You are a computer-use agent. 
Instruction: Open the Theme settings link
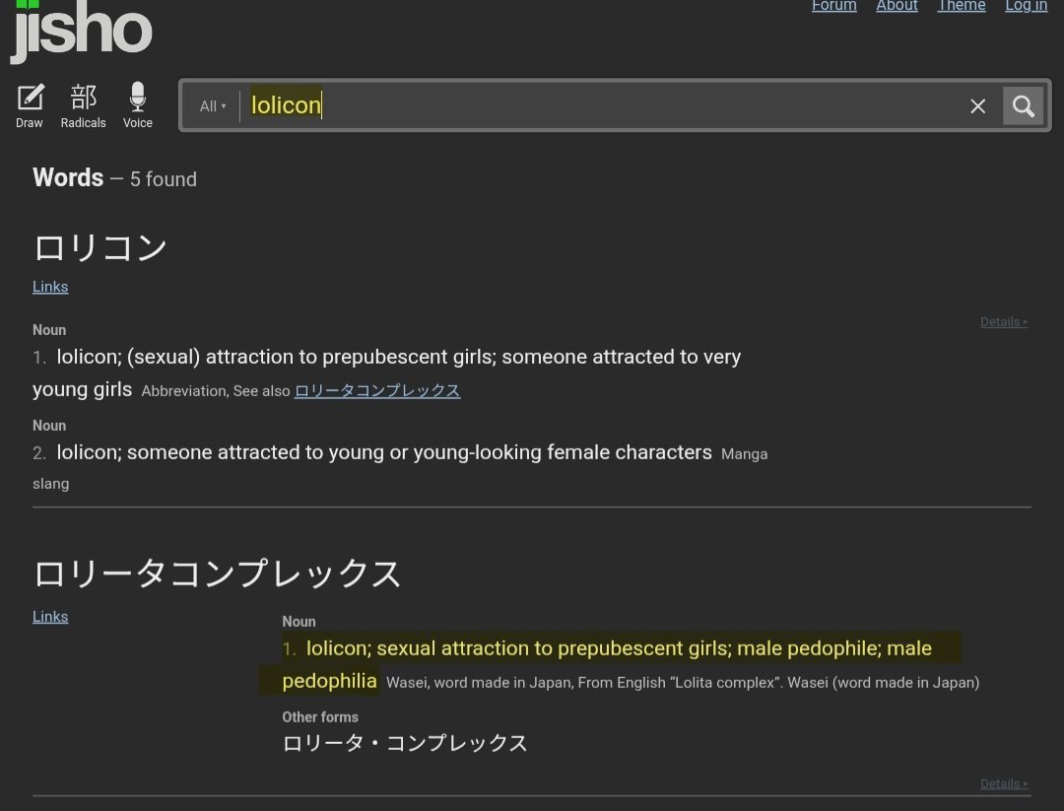[x=961, y=6]
